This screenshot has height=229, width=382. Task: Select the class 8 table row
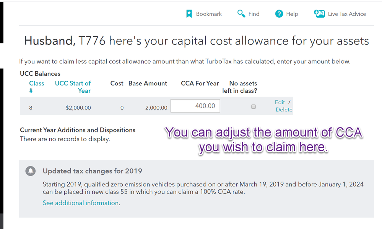pyautogui.click(x=156, y=106)
